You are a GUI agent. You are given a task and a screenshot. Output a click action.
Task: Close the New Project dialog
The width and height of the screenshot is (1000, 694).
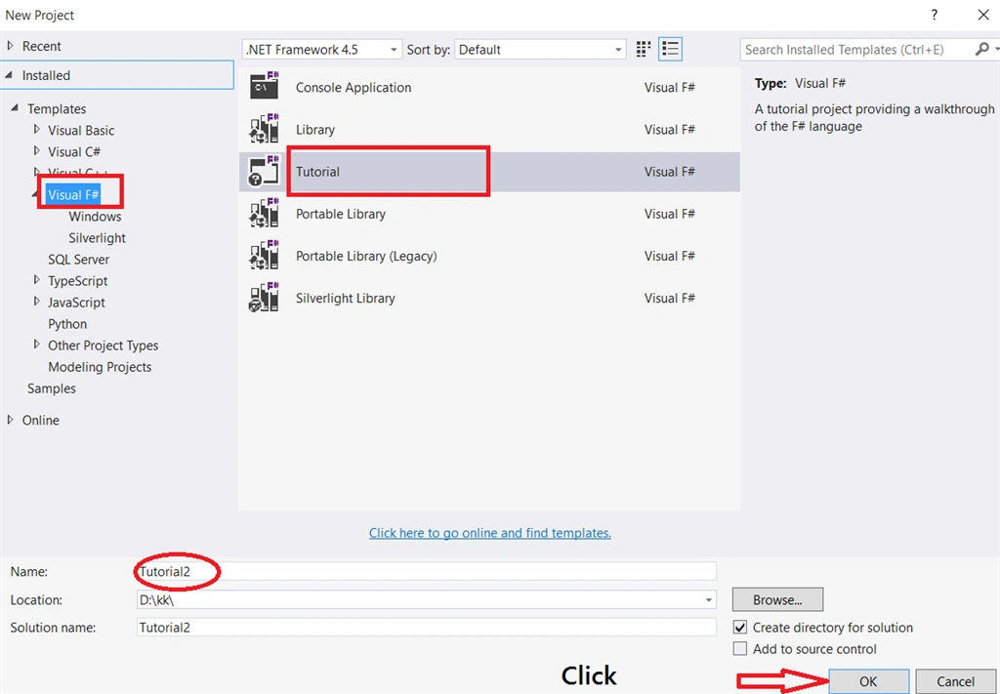pyautogui.click(x=983, y=15)
